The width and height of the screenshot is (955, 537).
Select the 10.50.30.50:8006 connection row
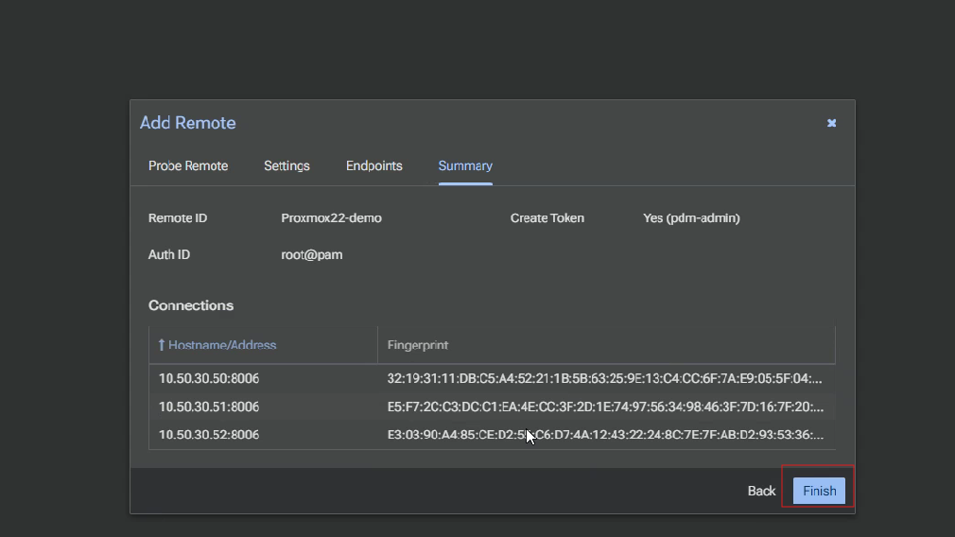[x=209, y=378]
